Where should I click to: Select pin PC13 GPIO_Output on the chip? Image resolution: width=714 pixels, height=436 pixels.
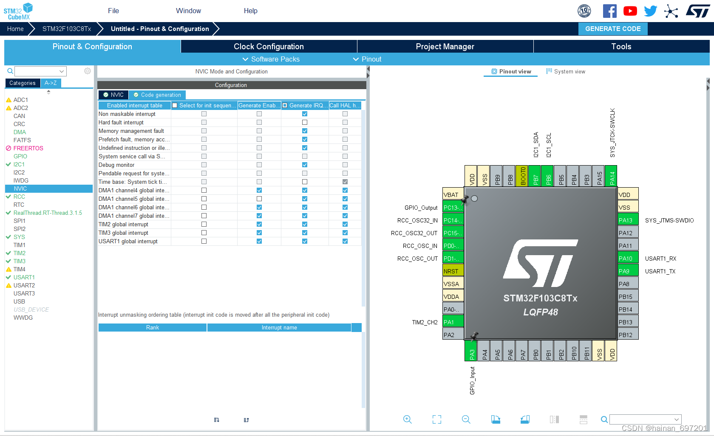pyautogui.click(x=453, y=207)
